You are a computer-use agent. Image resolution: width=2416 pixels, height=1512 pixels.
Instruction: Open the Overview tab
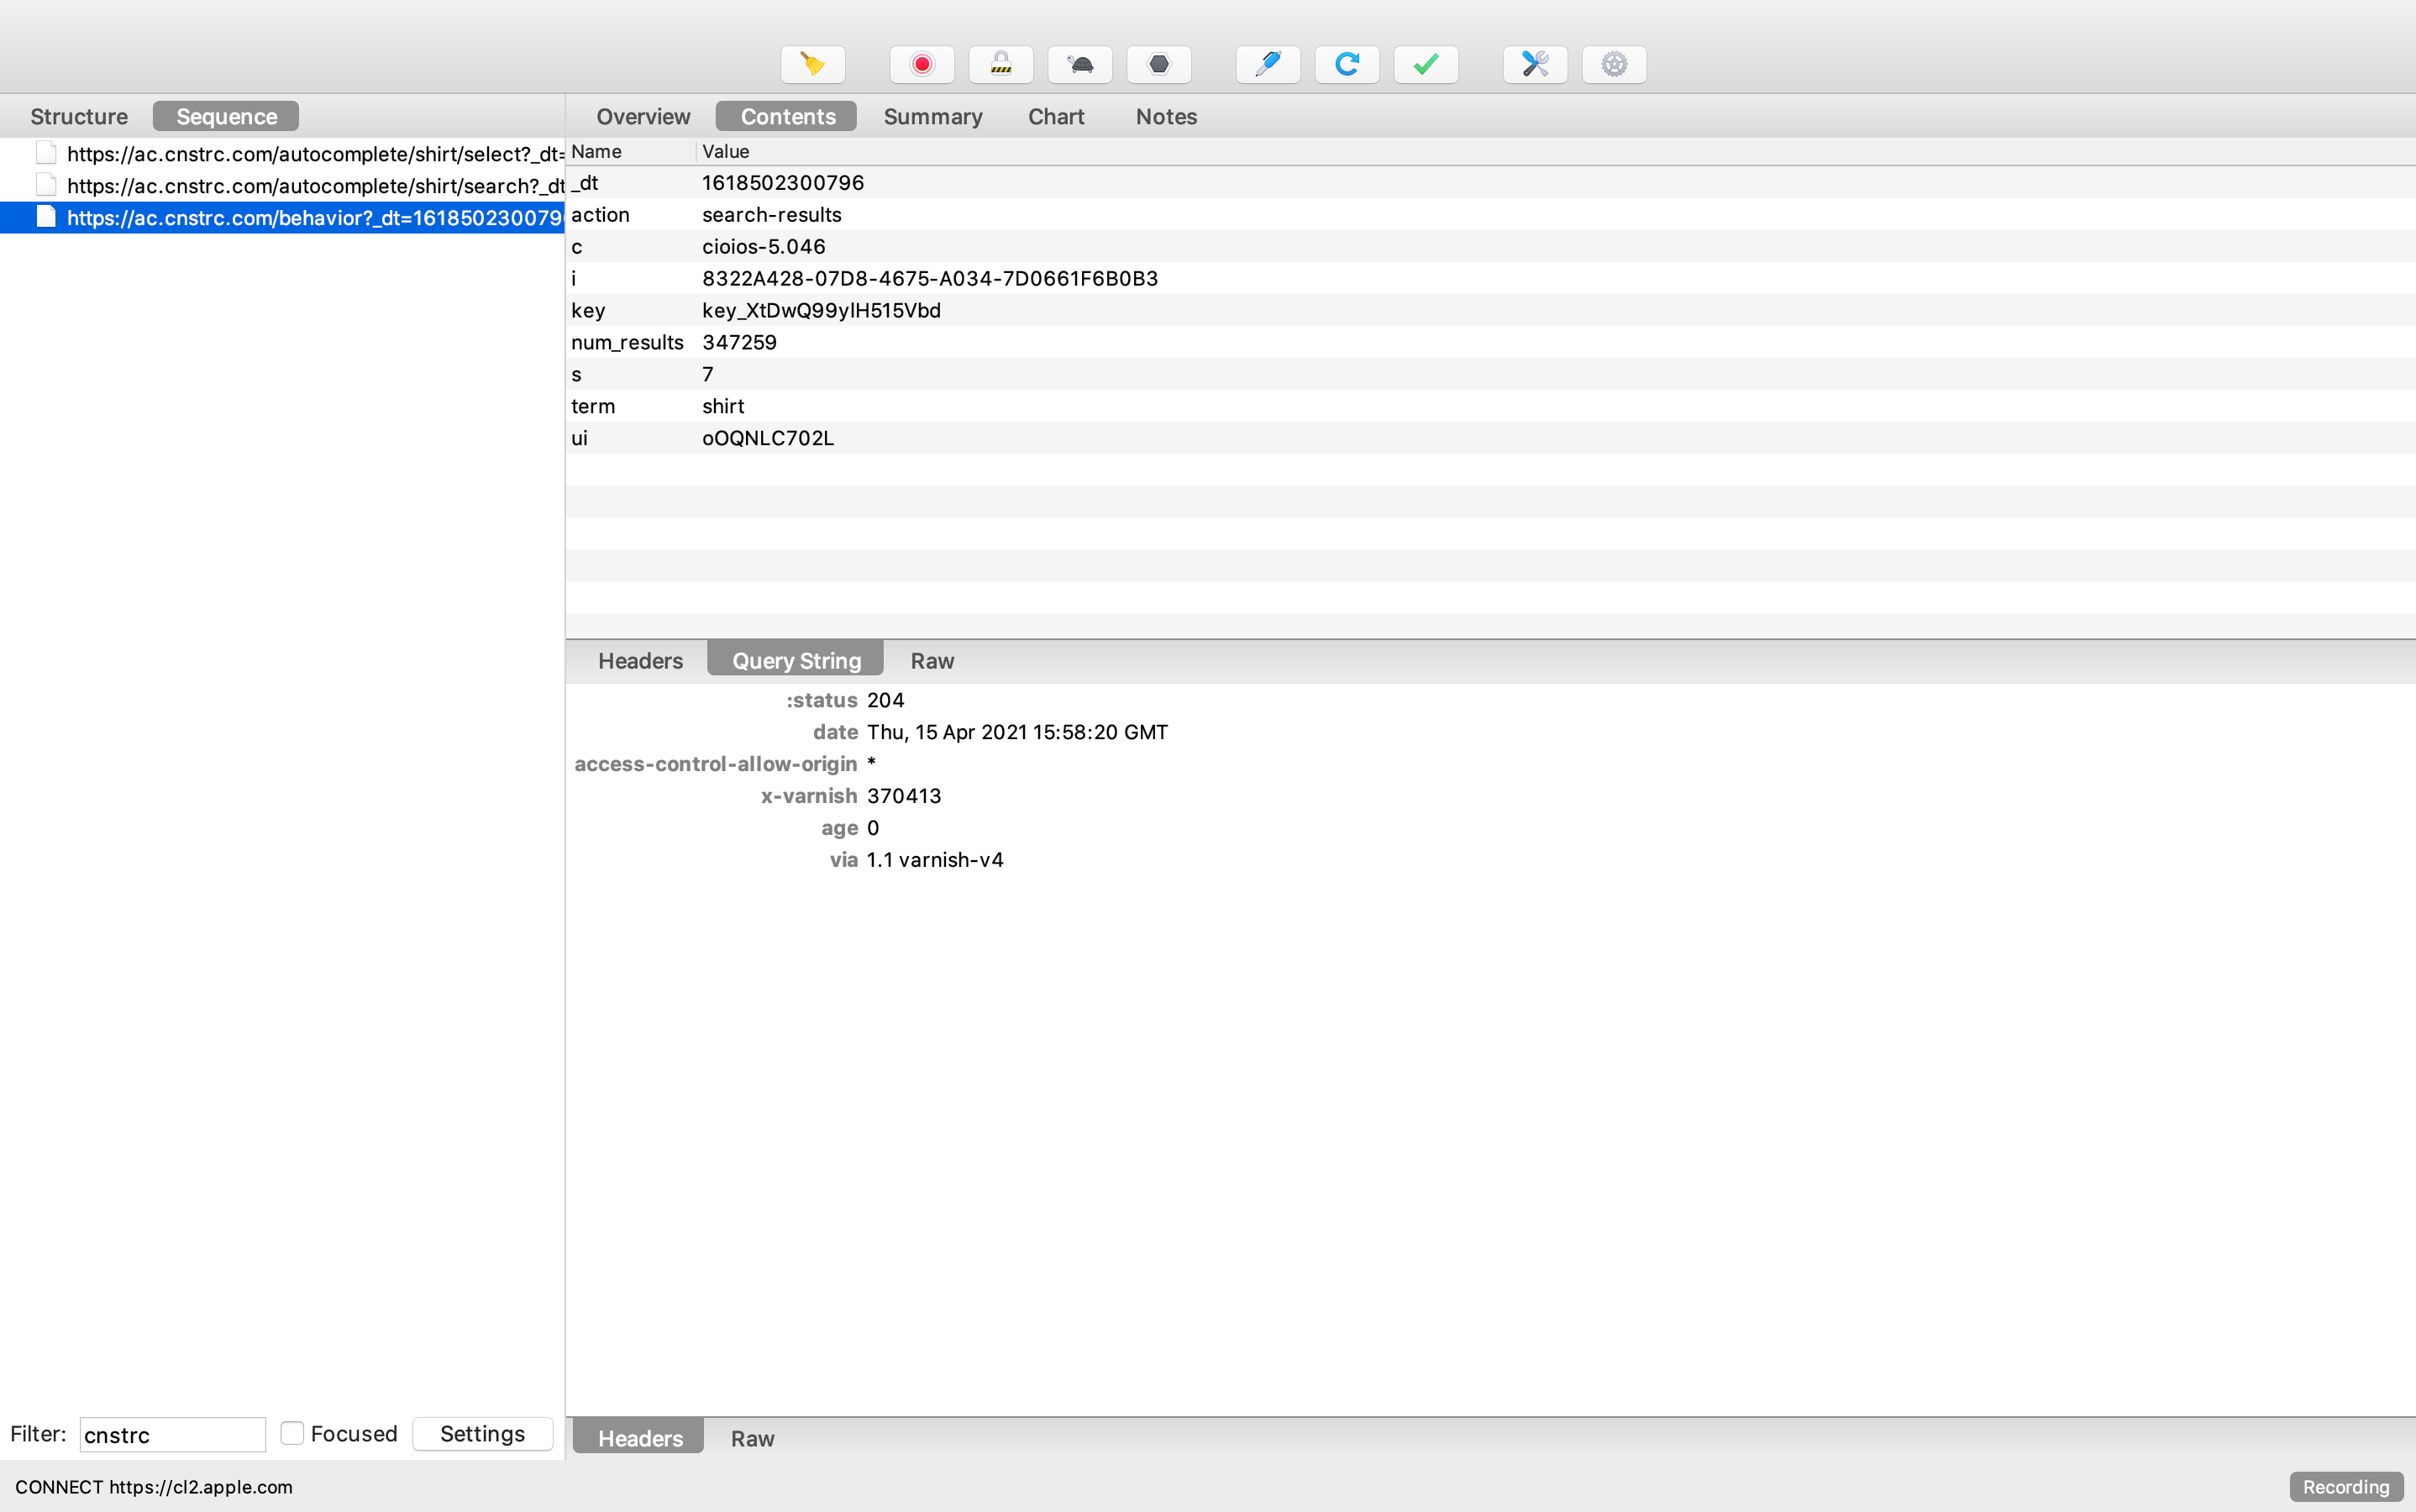pos(643,116)
